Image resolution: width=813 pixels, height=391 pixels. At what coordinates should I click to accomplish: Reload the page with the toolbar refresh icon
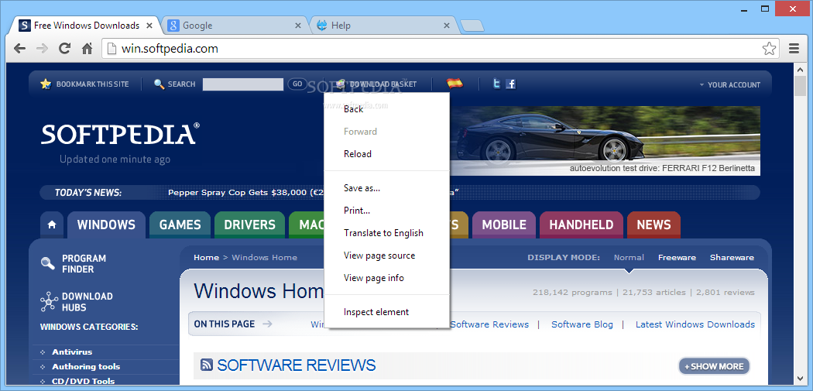coord(64,49)
